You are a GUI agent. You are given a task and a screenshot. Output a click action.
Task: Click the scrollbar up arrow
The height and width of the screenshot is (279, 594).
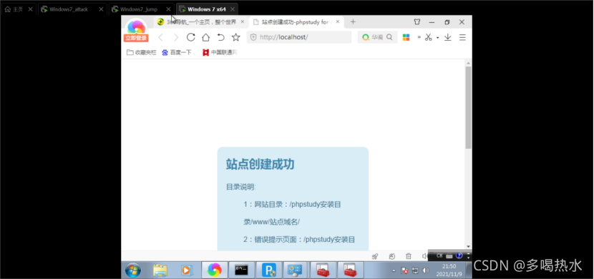(x=469, y=63)
